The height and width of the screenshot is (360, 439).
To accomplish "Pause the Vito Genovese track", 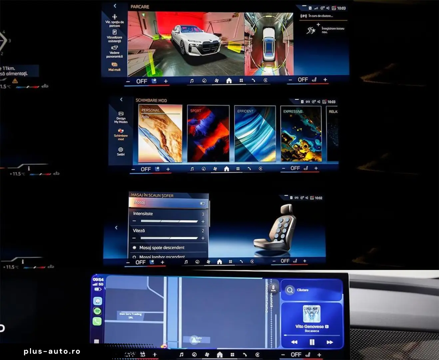I will pos(312,342).
